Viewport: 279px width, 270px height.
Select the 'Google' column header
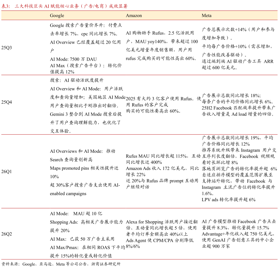pos(57,16)
